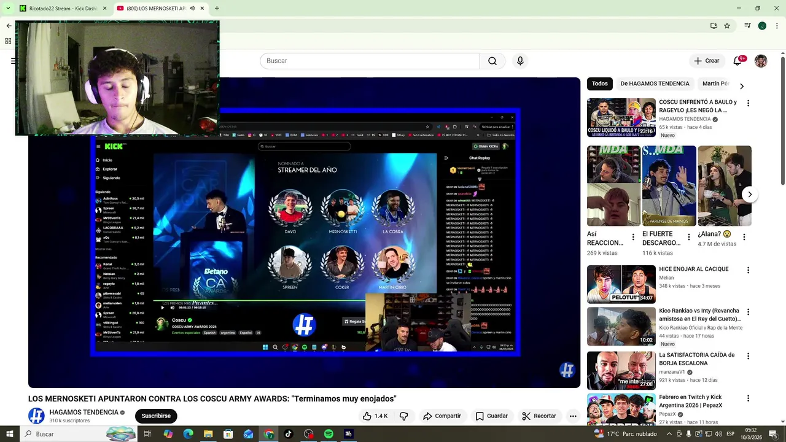Open the Windows Start menu
The width and height of the screenshot is (786, 442).
(10, 433)
